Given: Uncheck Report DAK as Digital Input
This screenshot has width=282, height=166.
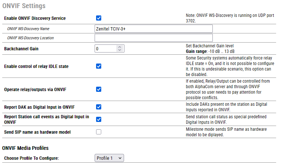Looking at the screenshot, I should pyautogui.click(x=99, y=107).
